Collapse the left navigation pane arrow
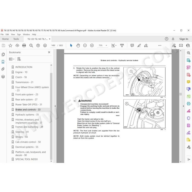This screenshot has height=192, width=192. coord(55,106)
